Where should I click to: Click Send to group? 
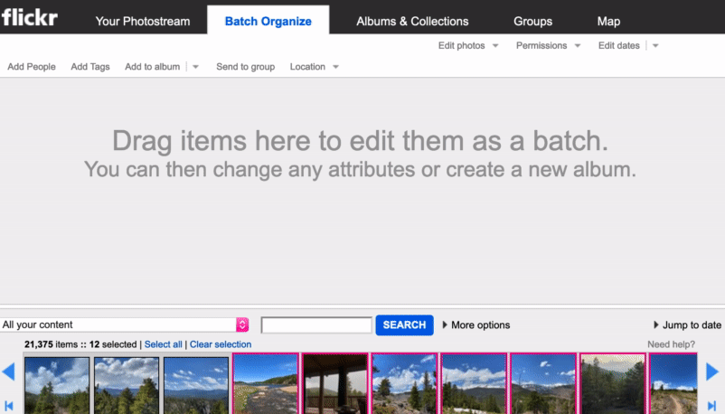coord(246,67)
